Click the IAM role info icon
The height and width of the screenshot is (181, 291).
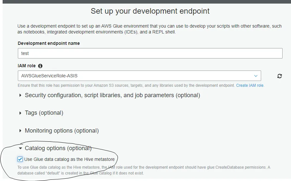40,66
